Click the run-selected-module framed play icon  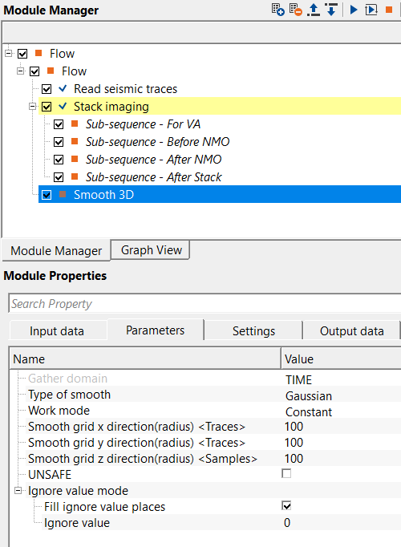[x=371, y=10]
